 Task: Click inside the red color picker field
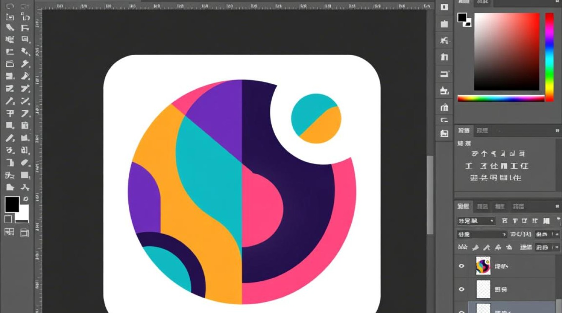(x=506, y=51)
